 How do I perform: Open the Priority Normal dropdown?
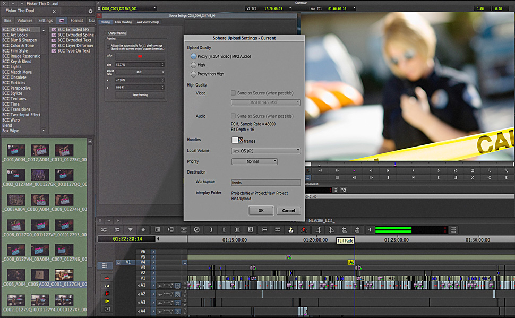(x=254, y=161)
